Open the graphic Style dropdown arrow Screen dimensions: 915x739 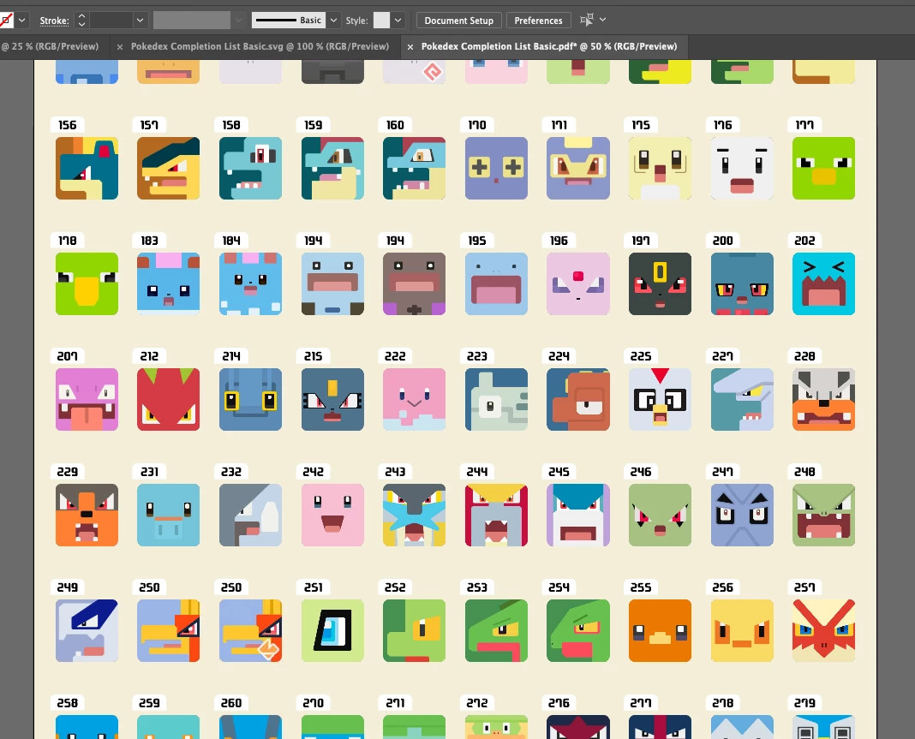pos(398,21)
